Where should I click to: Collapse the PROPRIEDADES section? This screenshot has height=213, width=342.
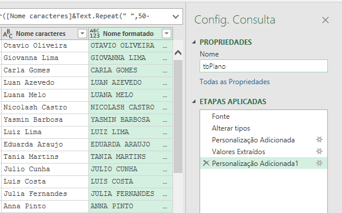click(194, 42)
